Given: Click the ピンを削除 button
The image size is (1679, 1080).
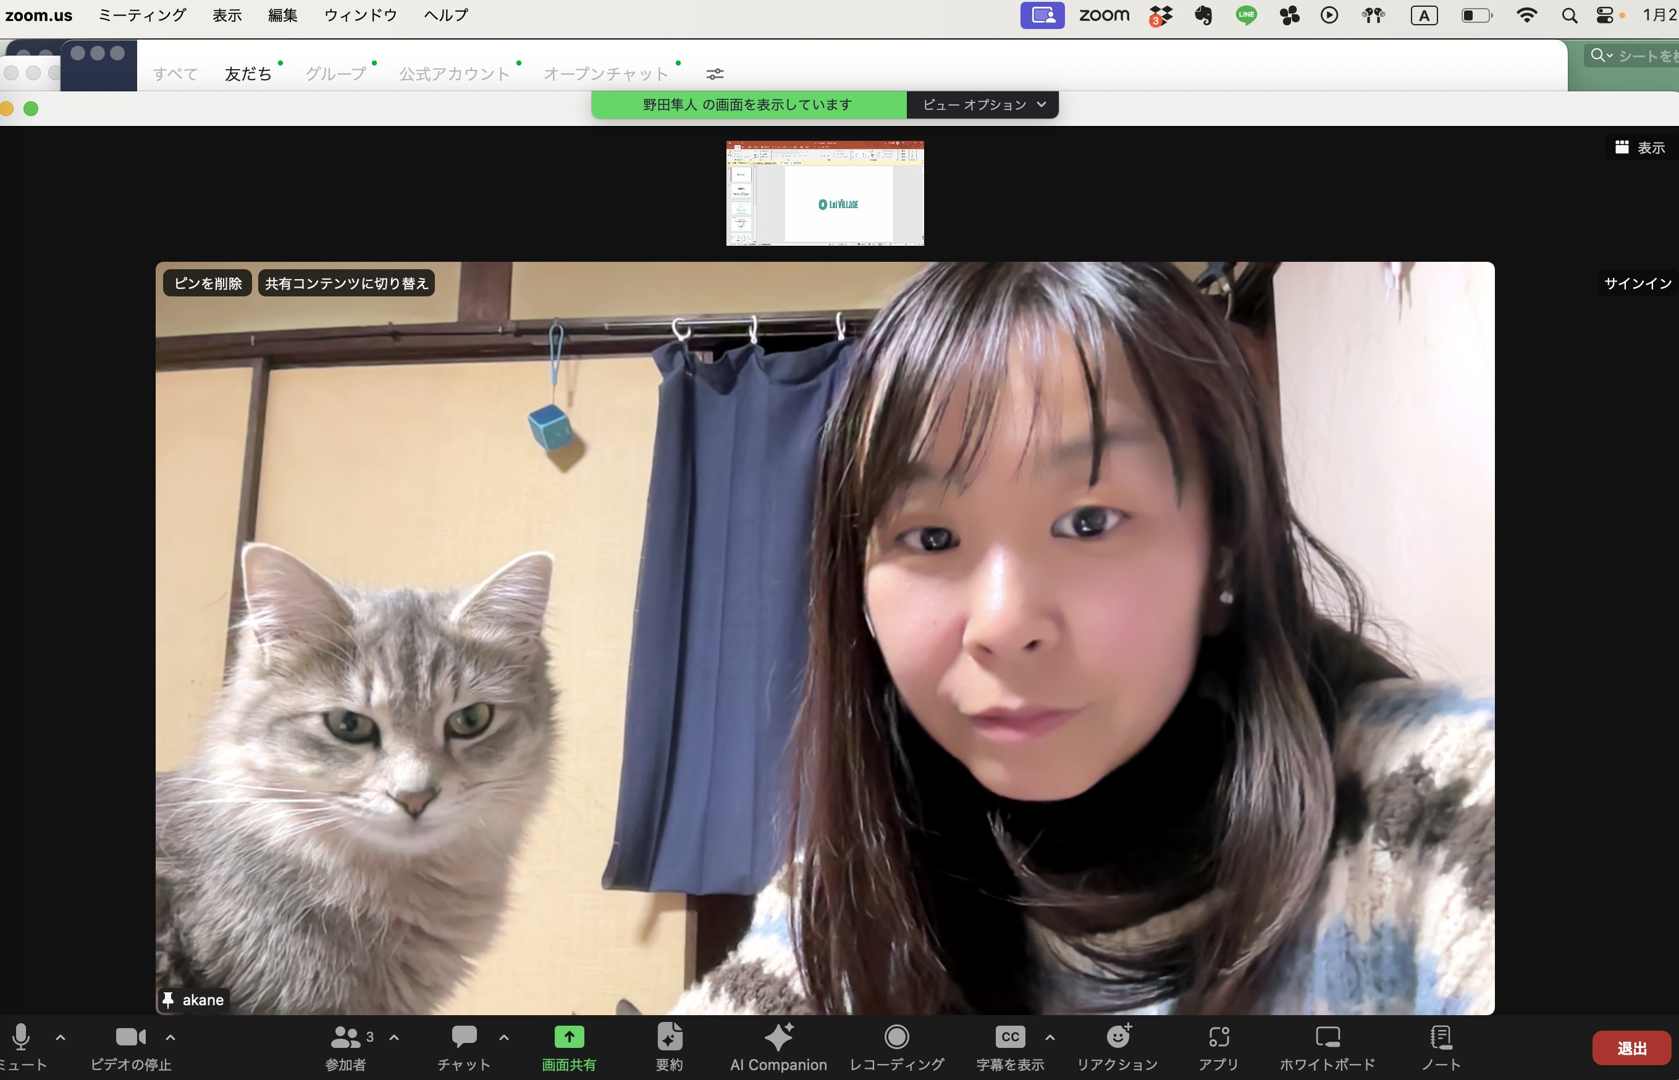Looking at the screenshot, I should 208,283.
